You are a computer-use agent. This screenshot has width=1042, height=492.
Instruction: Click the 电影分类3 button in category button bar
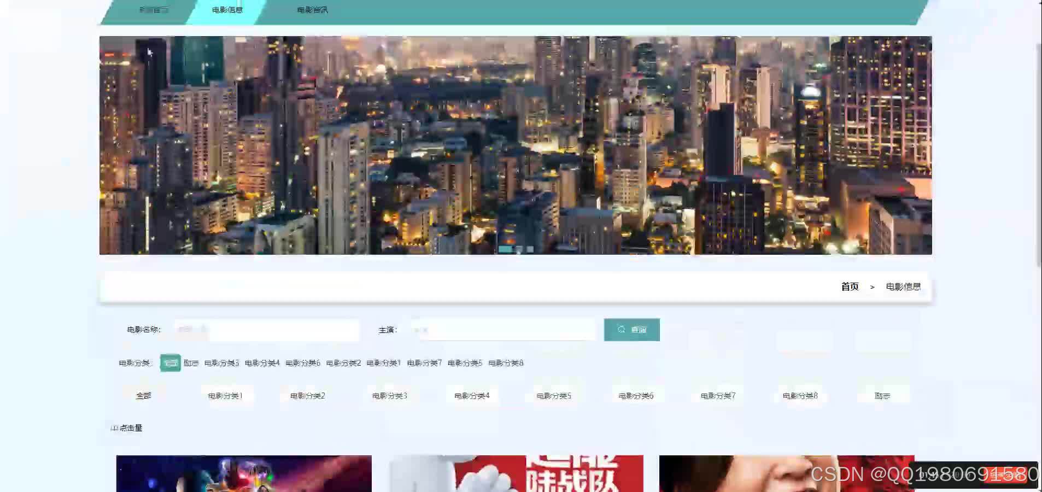(x=390, y=395)
